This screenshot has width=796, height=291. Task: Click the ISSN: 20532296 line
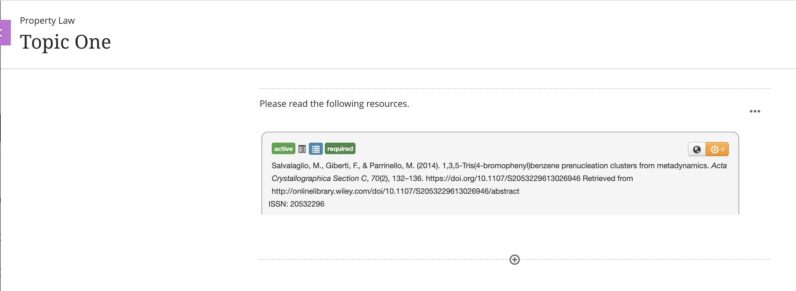coord(296,204)
